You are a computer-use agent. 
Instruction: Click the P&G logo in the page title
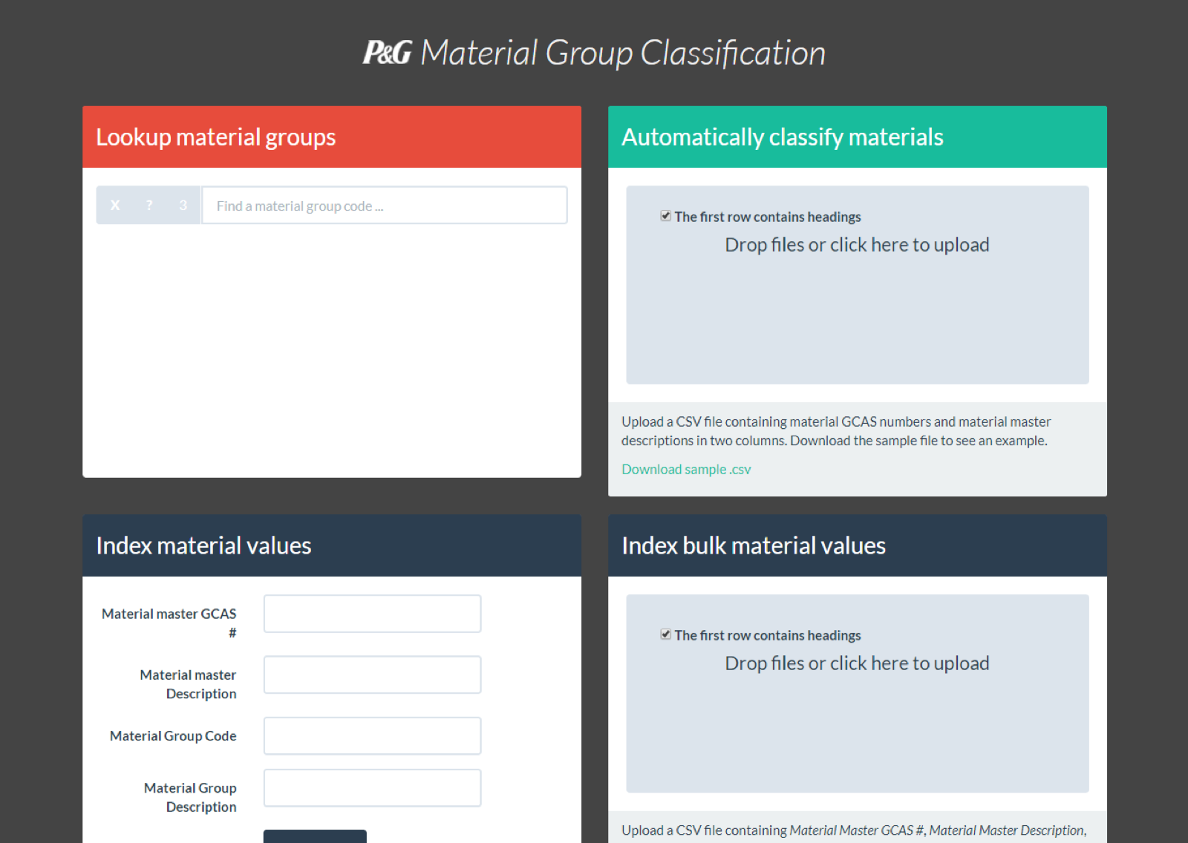pyautogui.click(x=387, y=53)
